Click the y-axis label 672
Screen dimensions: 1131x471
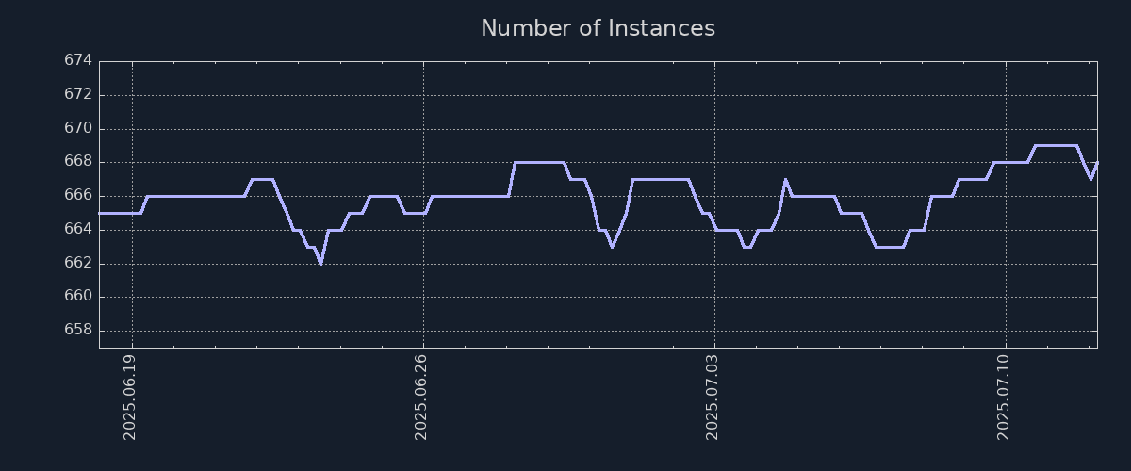(x=78, y=94)
